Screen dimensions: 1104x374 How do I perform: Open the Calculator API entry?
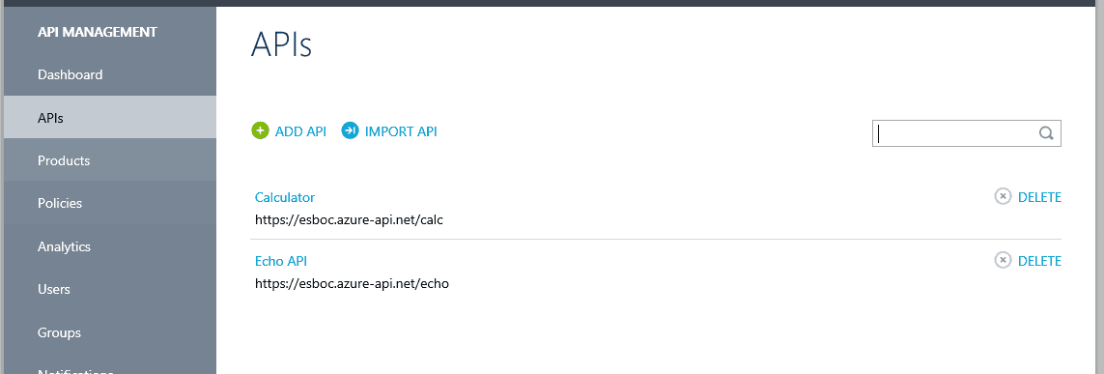click(284, 197)
